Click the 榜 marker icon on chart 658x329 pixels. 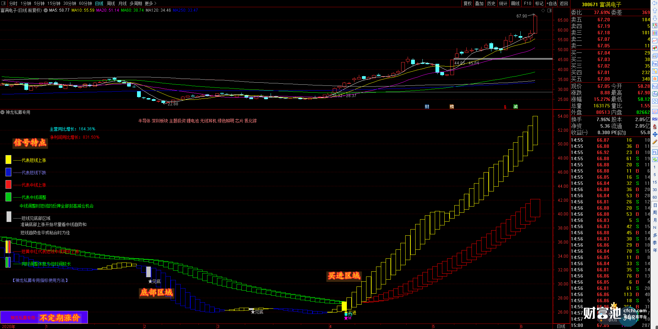tap(452, 107)
